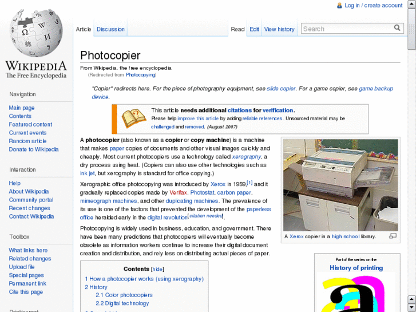Open the Xerox link in 1959 sentence

coord(218,184)
